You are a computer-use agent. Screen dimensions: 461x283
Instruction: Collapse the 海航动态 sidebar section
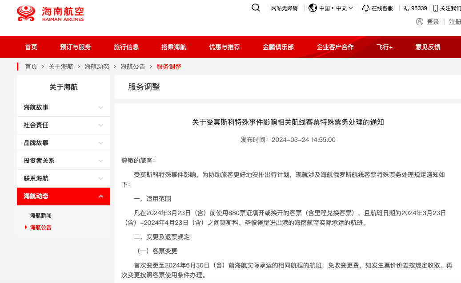point(100,196)
